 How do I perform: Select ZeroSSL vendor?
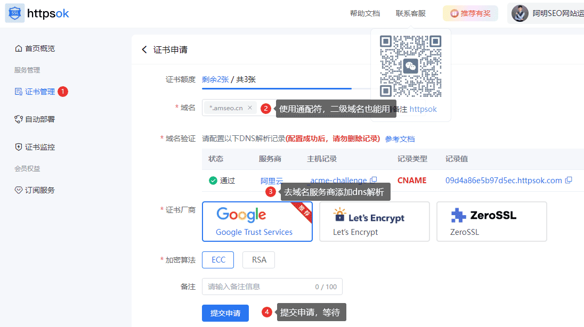click(x=492, y=222)
